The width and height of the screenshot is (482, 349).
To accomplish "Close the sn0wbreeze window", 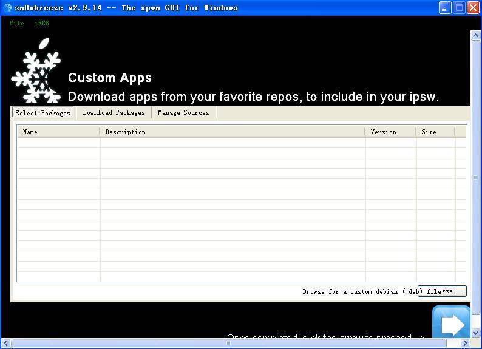I will tap(474, 8).
